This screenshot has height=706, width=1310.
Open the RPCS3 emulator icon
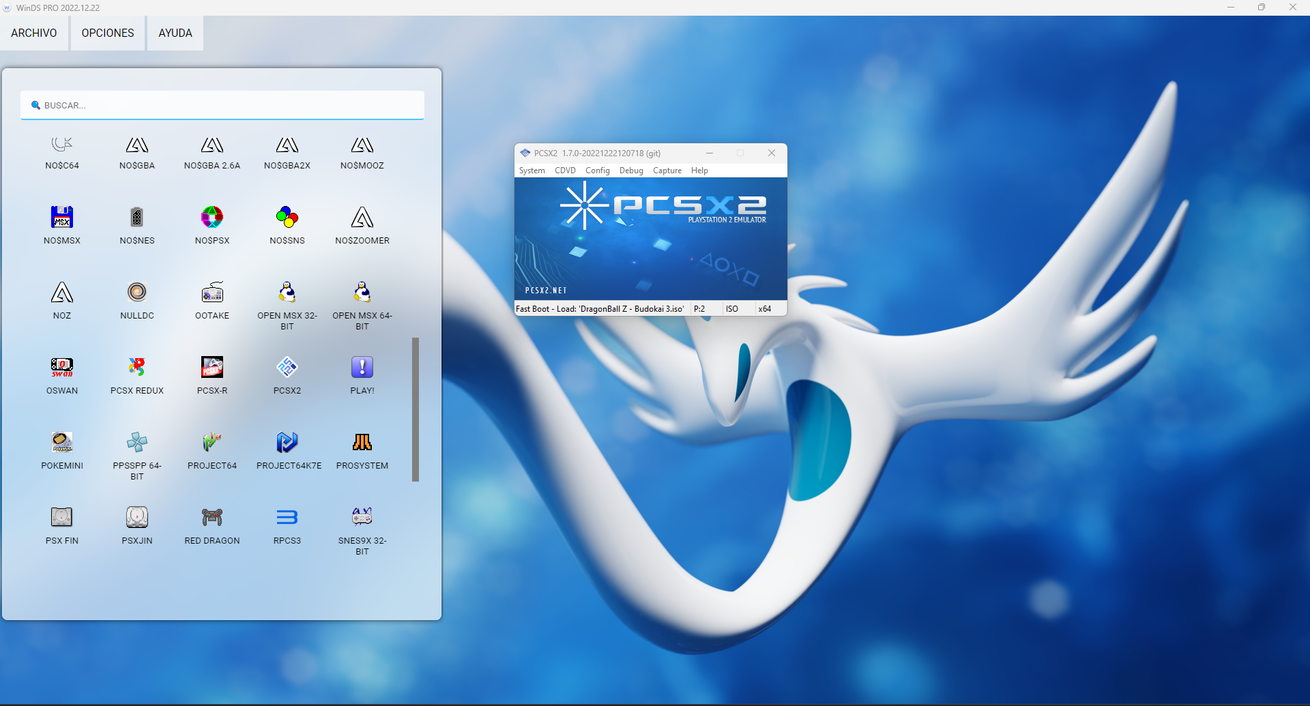tap(287, 517)
